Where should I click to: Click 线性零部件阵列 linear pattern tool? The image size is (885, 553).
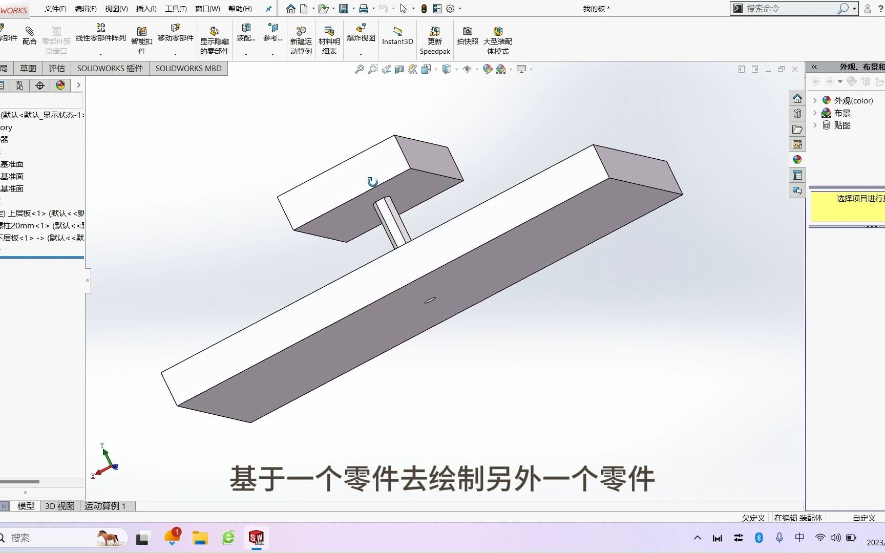[101, 33]
